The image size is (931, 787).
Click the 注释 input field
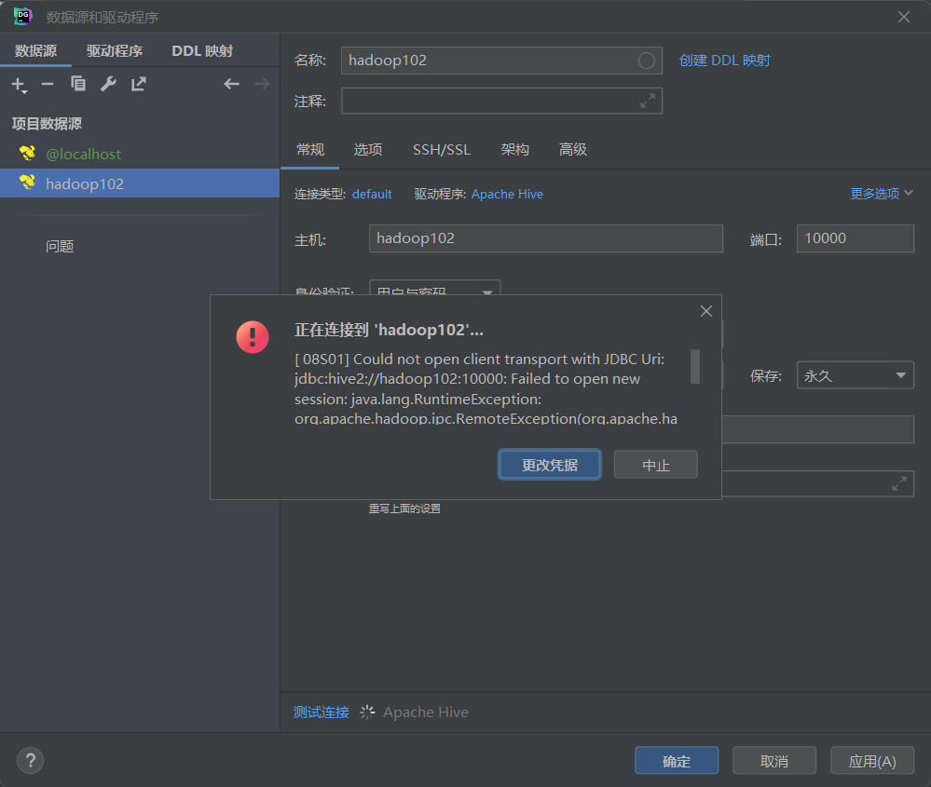pos(501,101)
